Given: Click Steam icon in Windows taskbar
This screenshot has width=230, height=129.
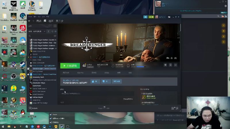Looking at the screenshot, I should pyautogui.click(x=62, y=126).
